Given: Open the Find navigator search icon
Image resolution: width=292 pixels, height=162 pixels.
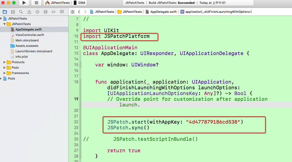Looking at the screenshot, I should pyautogui.click(x=21, y=12).
